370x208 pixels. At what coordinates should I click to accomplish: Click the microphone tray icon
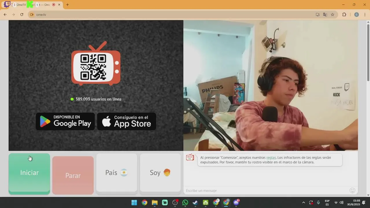tap(318, 203)
